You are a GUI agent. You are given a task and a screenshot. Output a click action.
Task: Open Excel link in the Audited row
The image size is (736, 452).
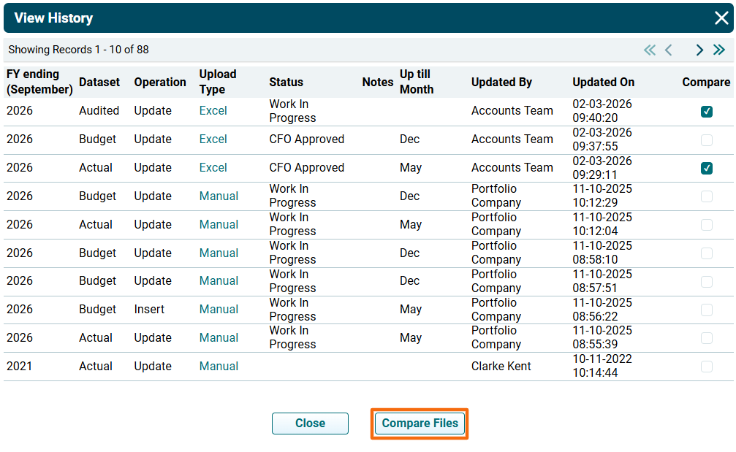[x=213, y=111]
